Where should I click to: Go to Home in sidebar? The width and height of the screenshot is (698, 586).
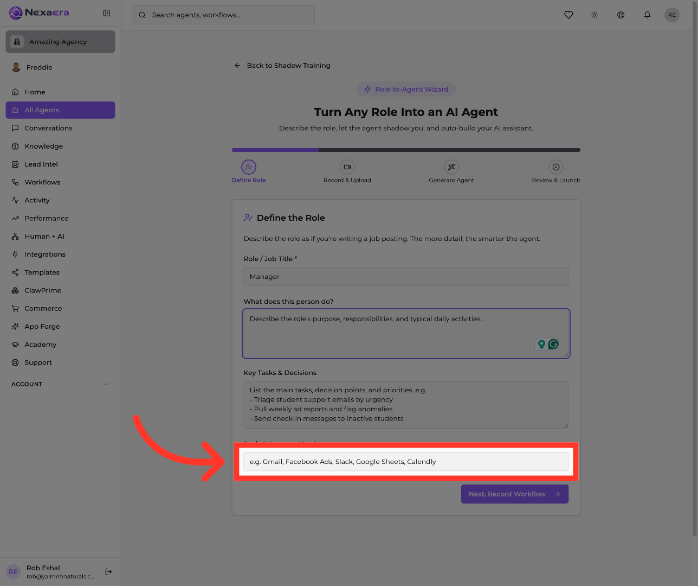[61, 92]
